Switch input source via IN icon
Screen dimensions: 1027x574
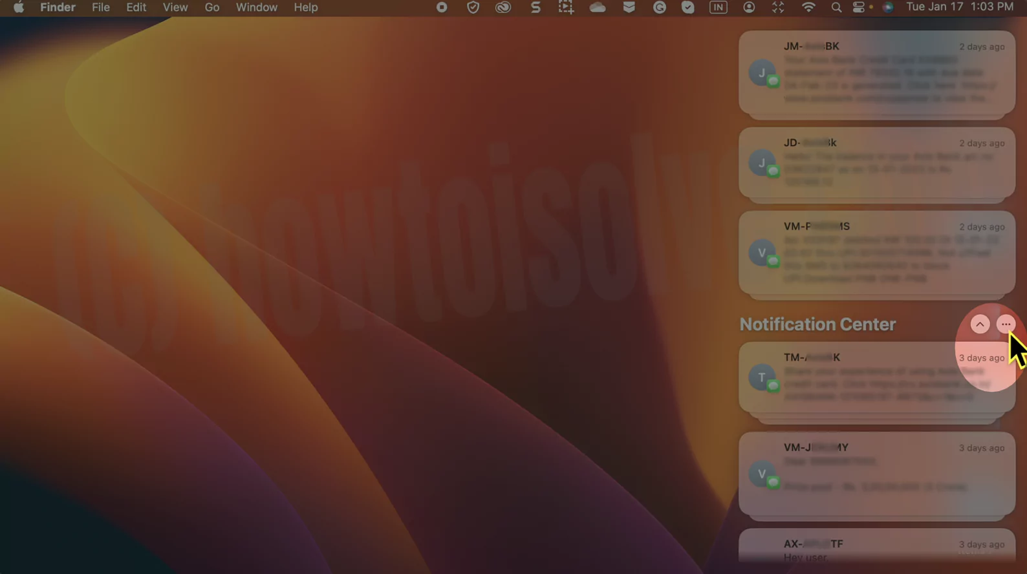click(719, 7)
